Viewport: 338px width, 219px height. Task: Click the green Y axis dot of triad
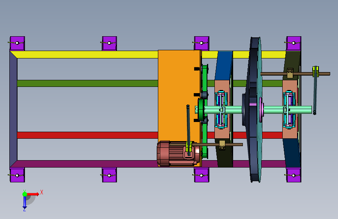click(x=25, y=194)
